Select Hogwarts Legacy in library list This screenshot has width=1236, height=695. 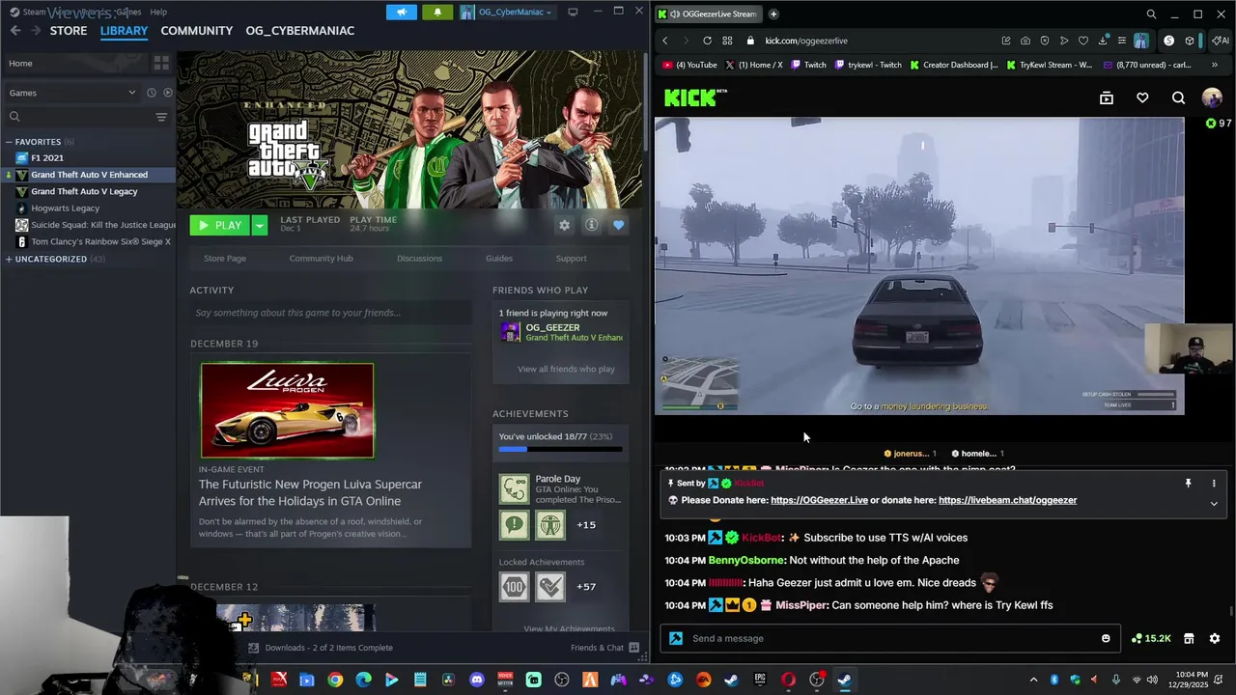tap(65, 208)
